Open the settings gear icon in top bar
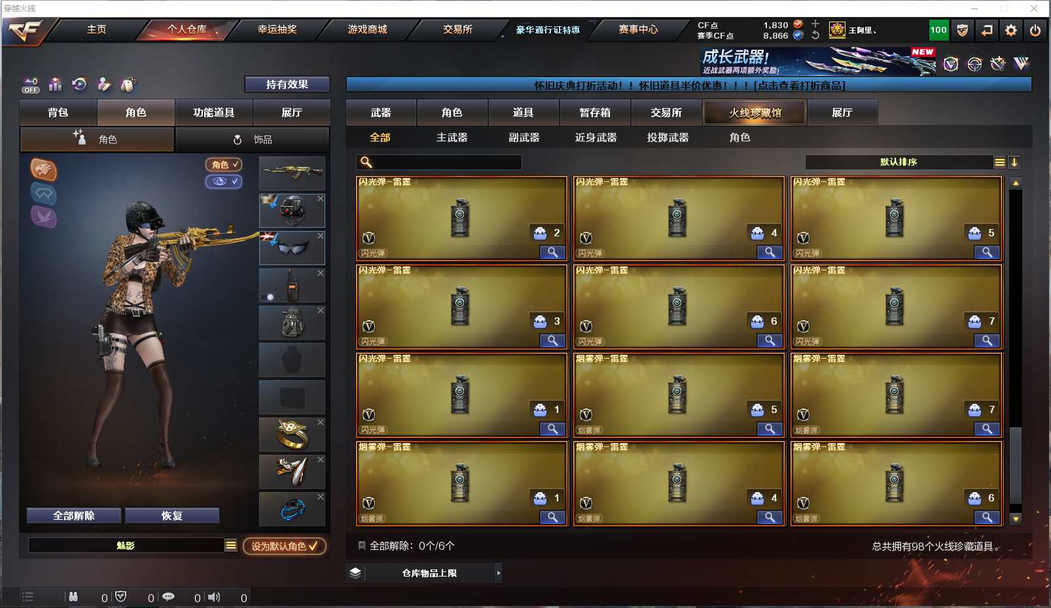Viewport: 1051px width, 608px height. click(x=1011, y=30)
